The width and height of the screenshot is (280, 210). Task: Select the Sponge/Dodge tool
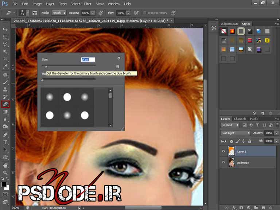[5, 127]
